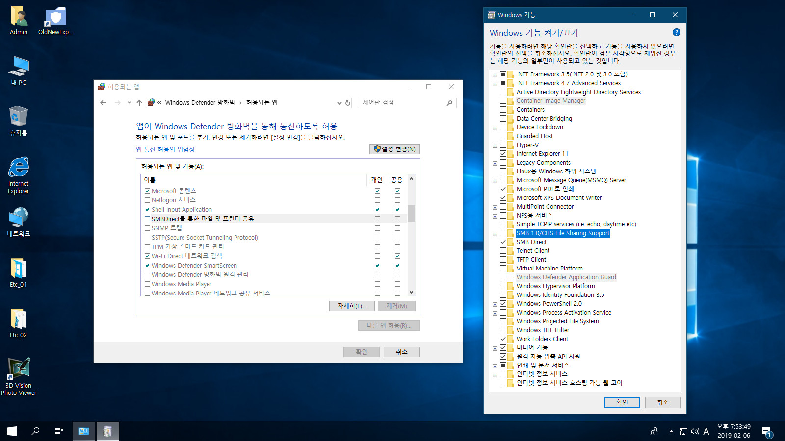Open the address bar history dropdown

339,103
